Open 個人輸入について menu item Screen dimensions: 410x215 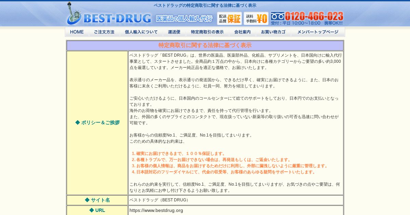[141, 32]
